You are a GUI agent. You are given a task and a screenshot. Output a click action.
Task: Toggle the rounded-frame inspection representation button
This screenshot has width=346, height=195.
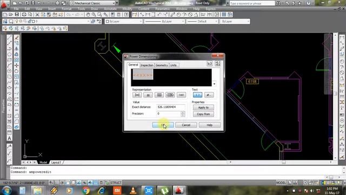(x=170, y=95)
